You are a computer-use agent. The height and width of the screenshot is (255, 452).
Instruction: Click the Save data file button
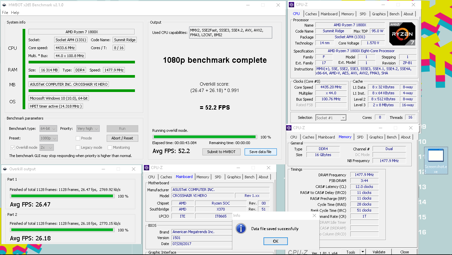click(x=261, y=152)
